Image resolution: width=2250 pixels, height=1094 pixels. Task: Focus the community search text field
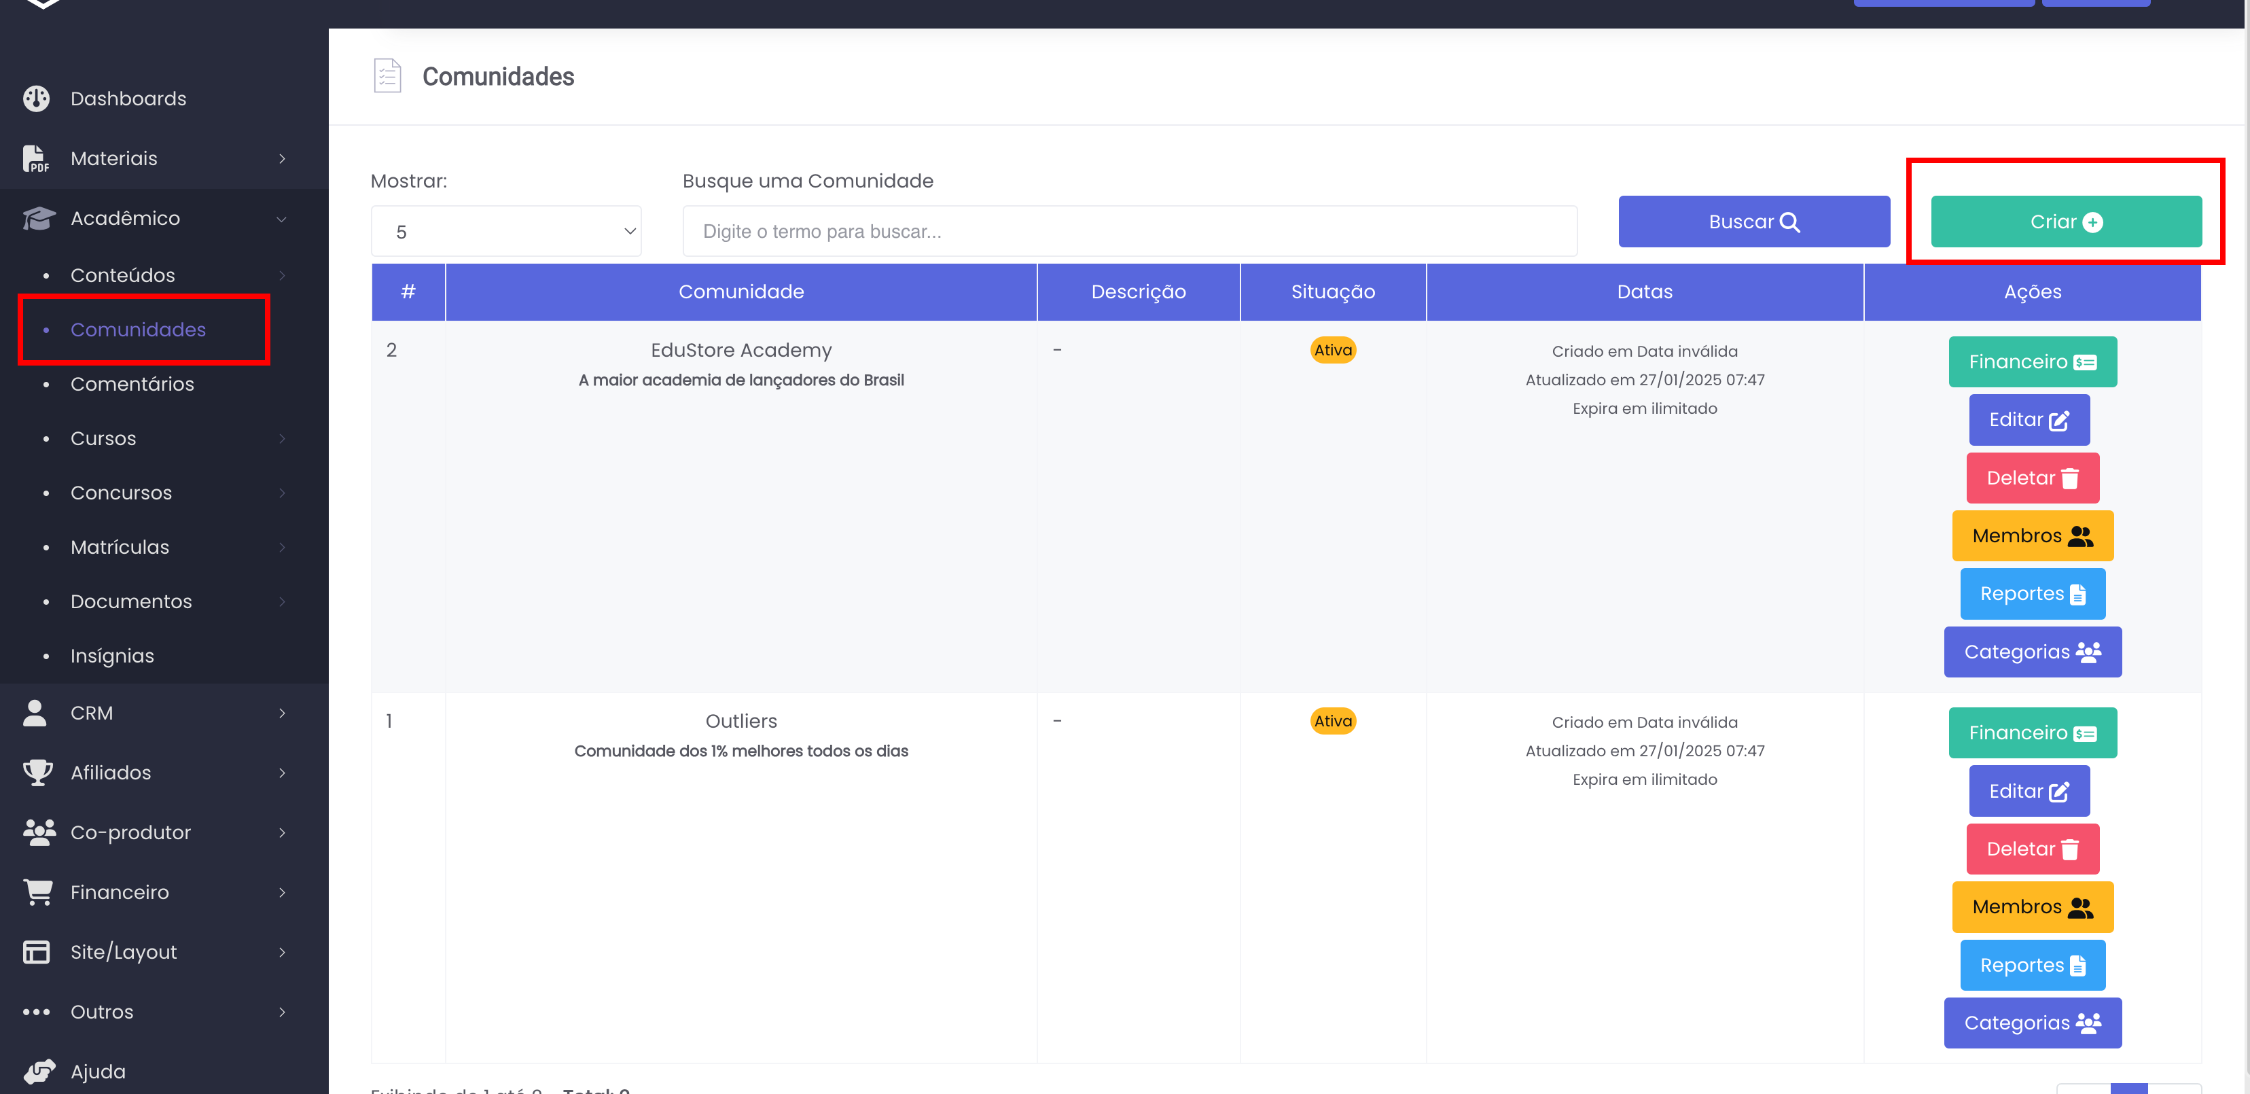[1129, 232]
